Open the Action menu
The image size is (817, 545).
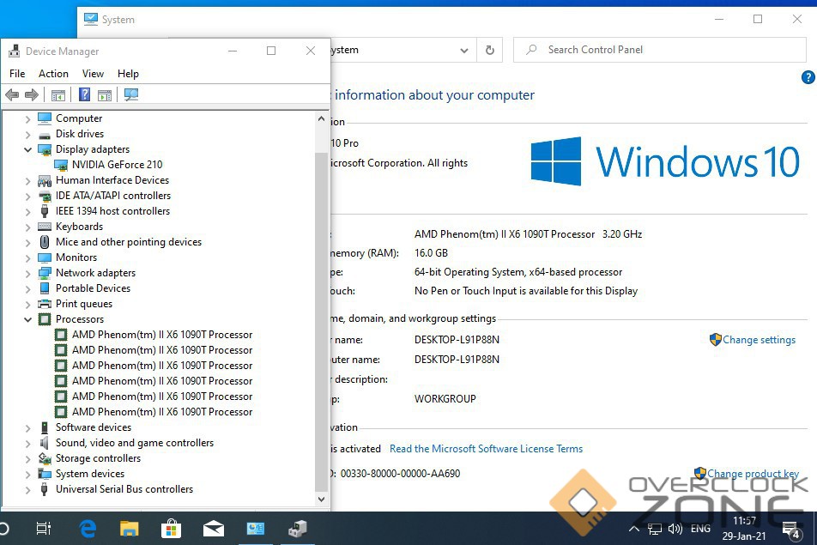coord(53,74)
